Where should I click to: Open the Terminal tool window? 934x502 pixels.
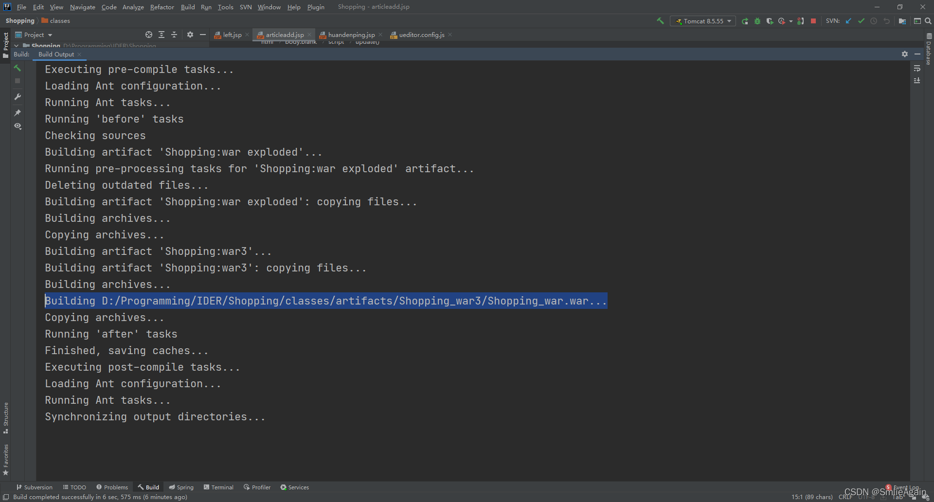(x=218, y=487)
